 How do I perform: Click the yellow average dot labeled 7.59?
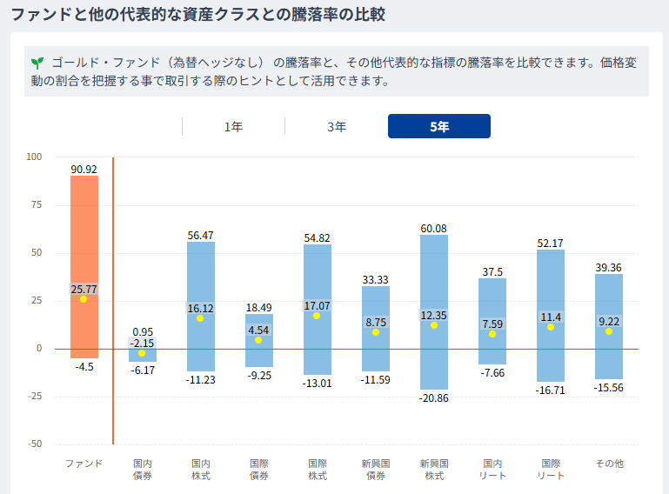[x=492, y=334]
